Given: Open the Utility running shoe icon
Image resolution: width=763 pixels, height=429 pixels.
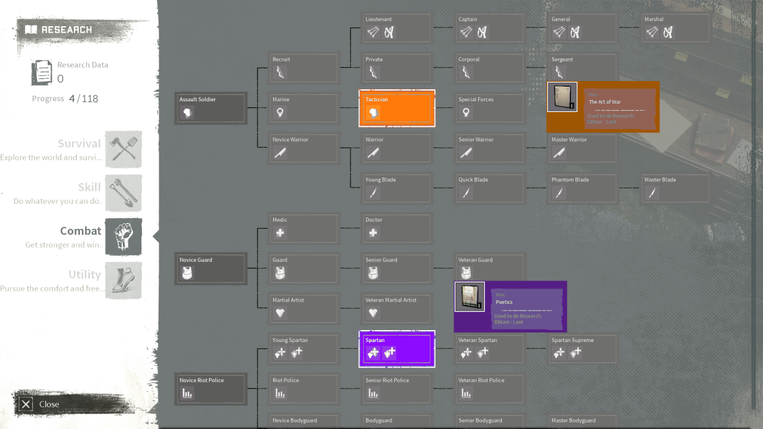Looking at the screenshot, I should [x=123, y=280].
